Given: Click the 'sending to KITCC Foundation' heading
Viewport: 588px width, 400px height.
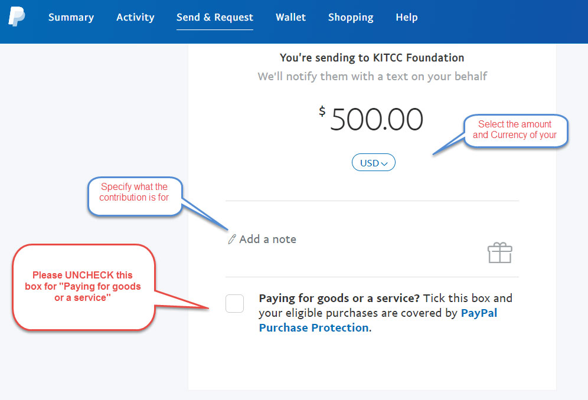Looking at the screenshot, I should [x=372, y=58].
